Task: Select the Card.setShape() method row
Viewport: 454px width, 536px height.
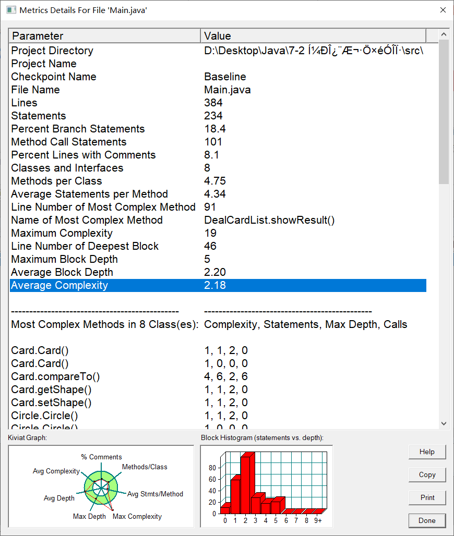Action: 218,403
